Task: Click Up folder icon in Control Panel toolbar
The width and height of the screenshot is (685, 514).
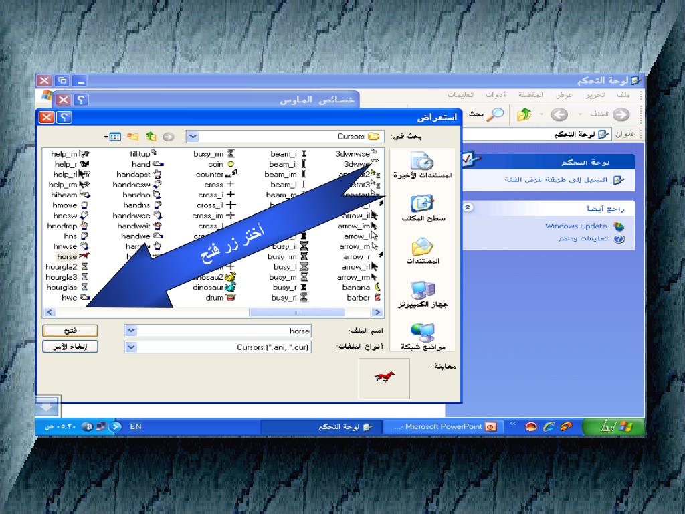Action: pos(524,115)
